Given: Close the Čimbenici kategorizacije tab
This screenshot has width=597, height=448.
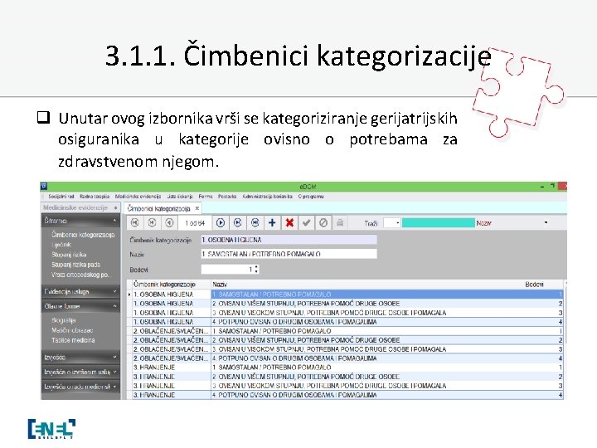Looking at the screenshot, I should [197, 208].
